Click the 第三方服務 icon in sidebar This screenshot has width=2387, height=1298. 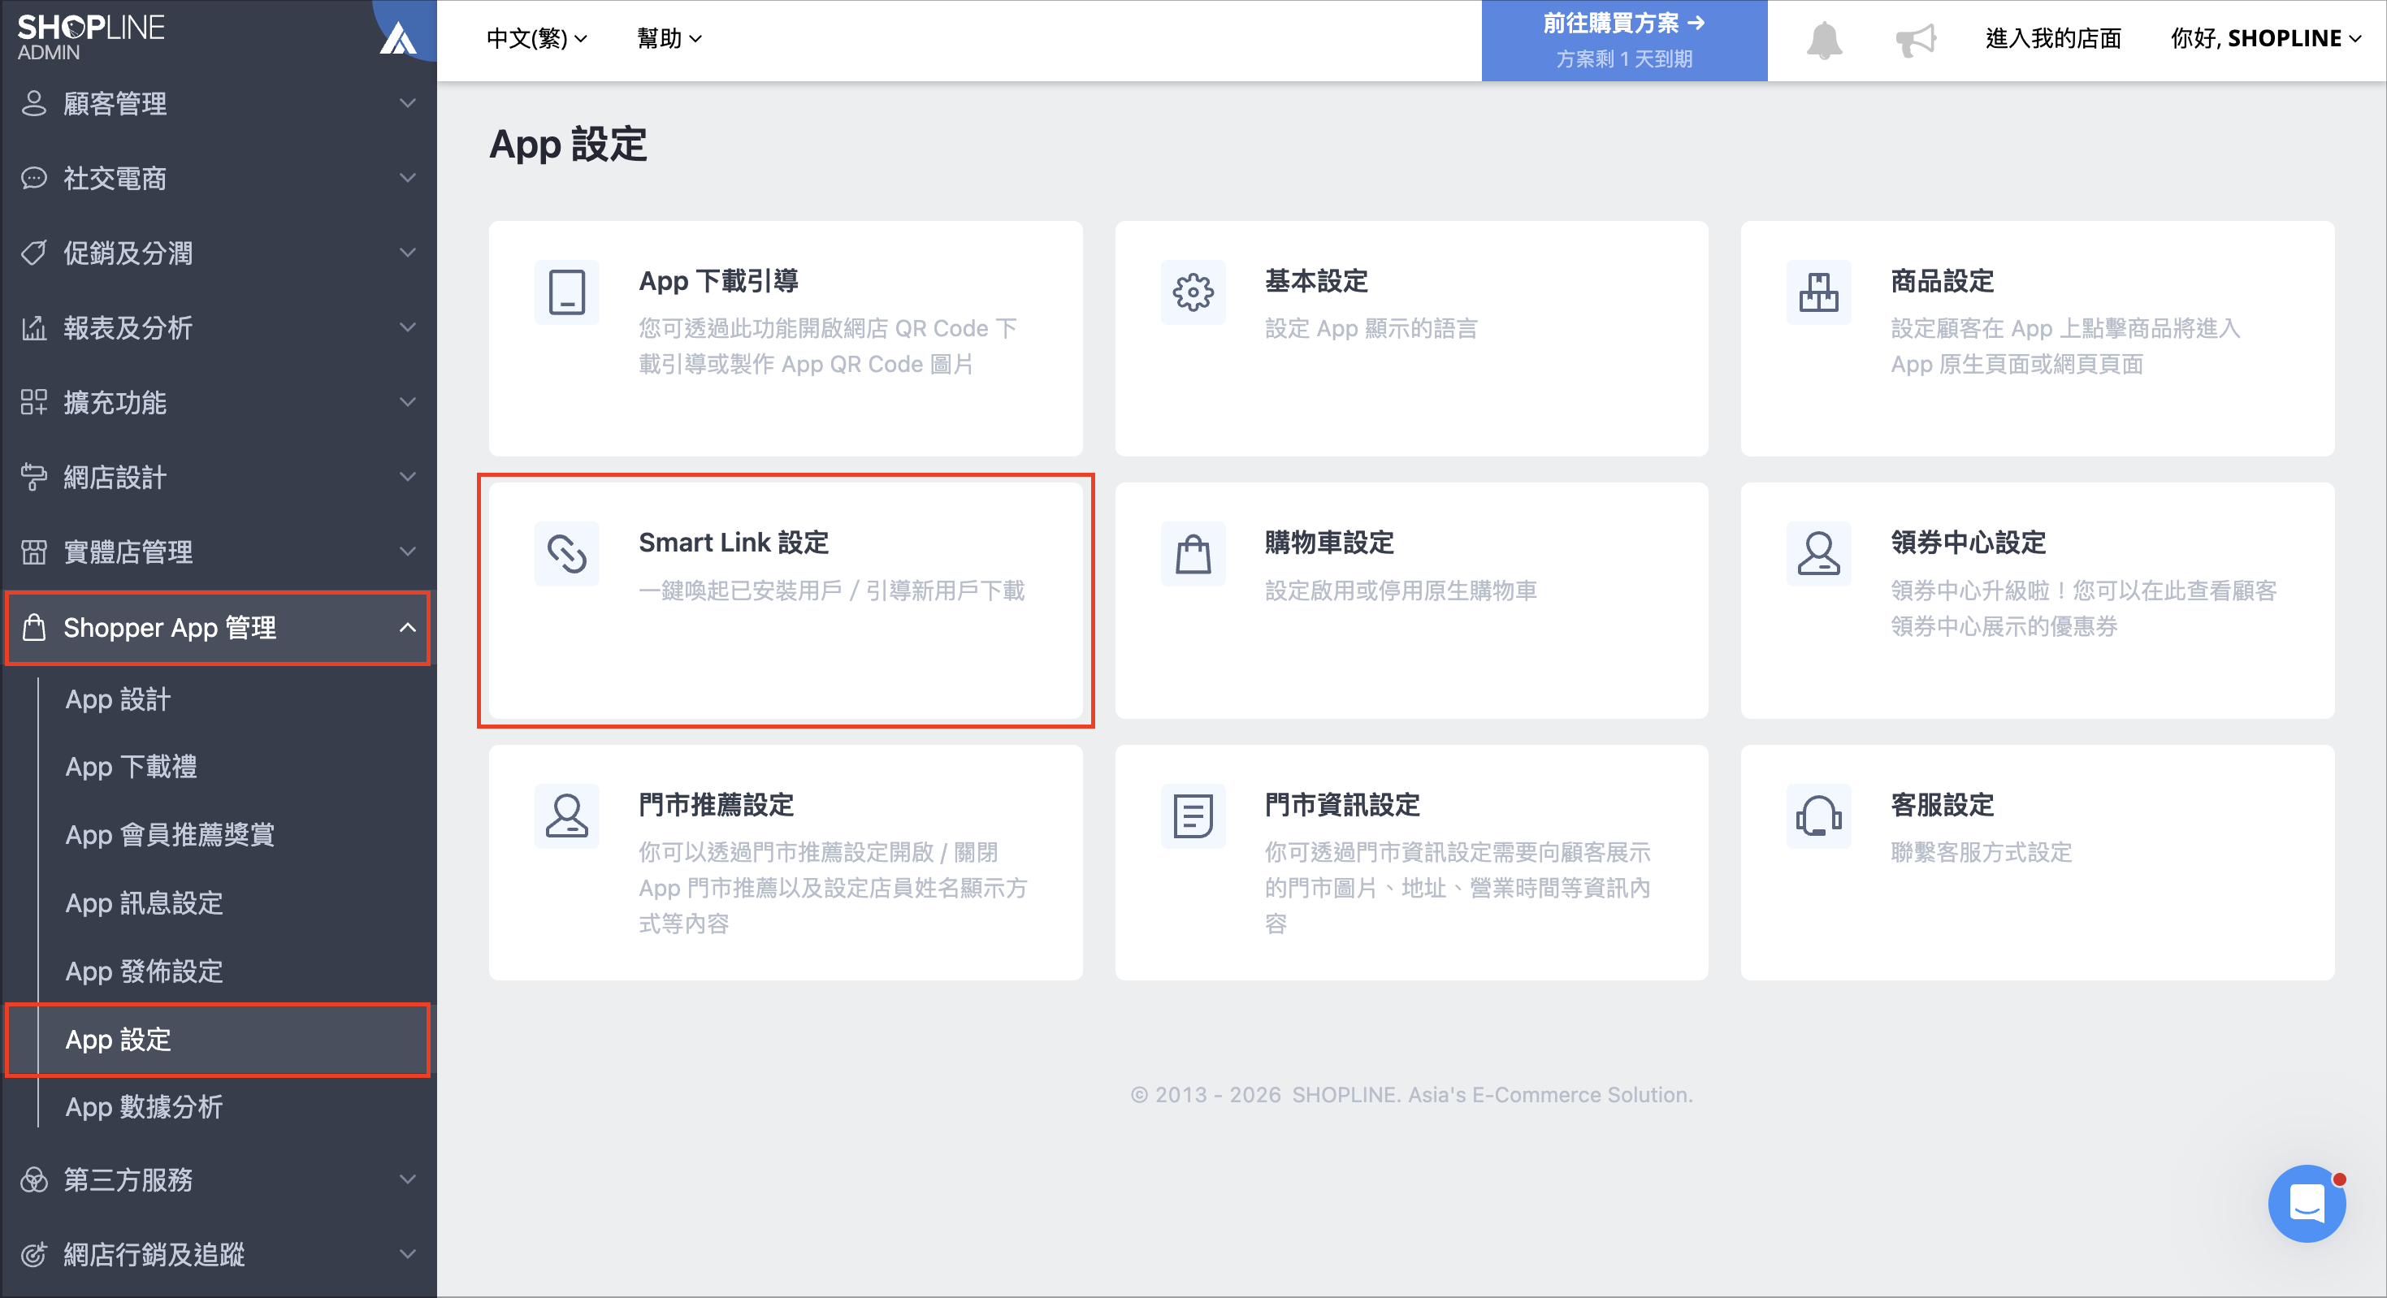click(x=33, y=1179)
